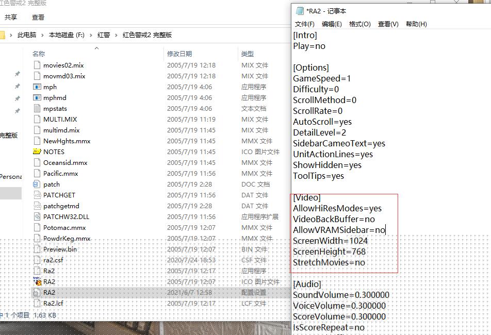491x335 pixels.
Task: Expand the breadcrumb chevron before 此电脑
Action: [x=11, y=35]
